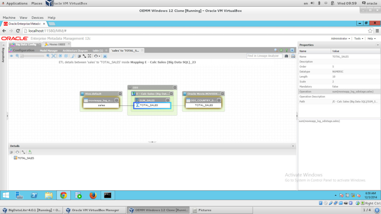The height and width of the screenshot is (214, 381).
Task: Open the Chrome hamburger menu
Action: [x=377, y=31]
